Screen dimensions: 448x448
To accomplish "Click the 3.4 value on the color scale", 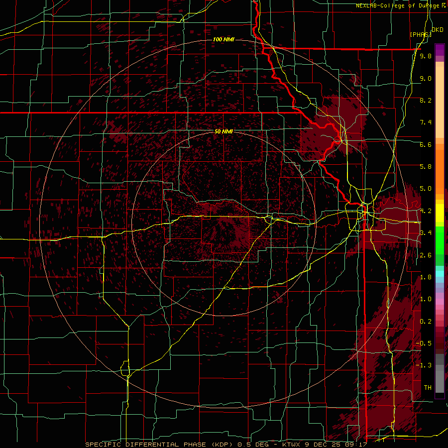I will [x=426, y=233].
